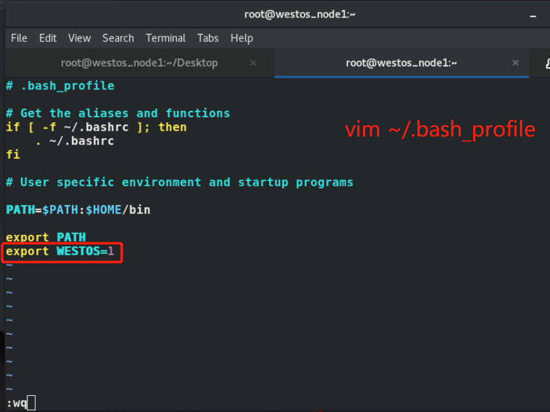The width and height of the screenshot is (550, 412).
Task: Click the 'fi' line
Action: pyautogui.click(x=13, y=155)
